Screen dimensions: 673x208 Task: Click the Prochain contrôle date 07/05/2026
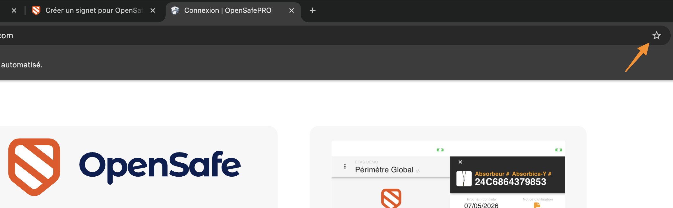pyautogui.click(x=481, y=205)
